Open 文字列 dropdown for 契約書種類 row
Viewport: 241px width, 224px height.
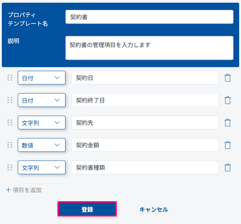click(x=42, y=167)
